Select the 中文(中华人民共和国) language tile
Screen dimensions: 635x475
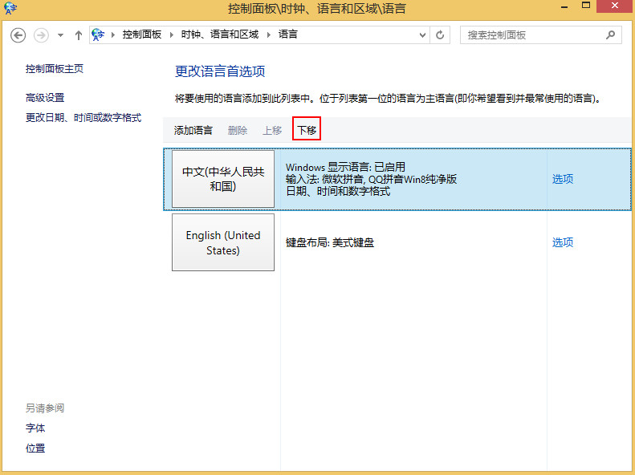tap(223, 179)
